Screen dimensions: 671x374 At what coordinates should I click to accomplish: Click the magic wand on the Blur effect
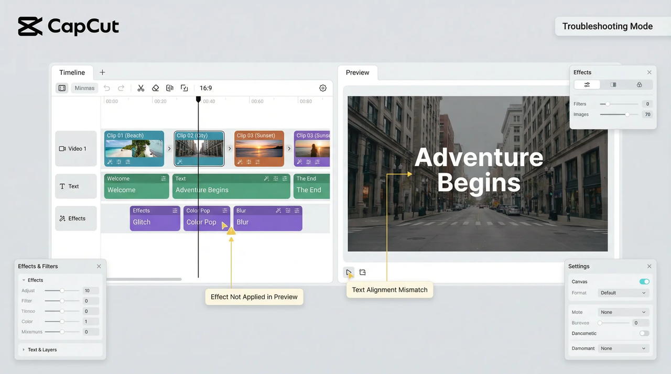tap(279, 211)
